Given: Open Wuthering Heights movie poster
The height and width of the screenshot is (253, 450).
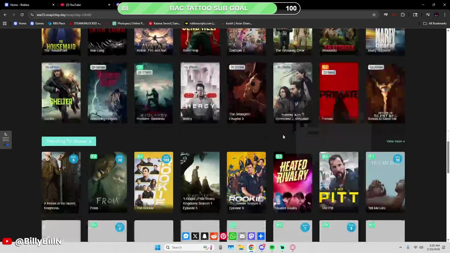Looking at the screenshot, I should pos(107,93).
